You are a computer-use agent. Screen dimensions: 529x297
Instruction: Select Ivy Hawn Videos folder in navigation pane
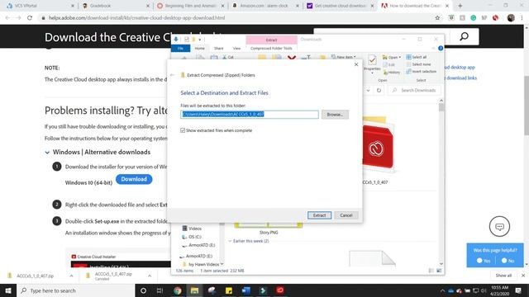pos(201,264)
